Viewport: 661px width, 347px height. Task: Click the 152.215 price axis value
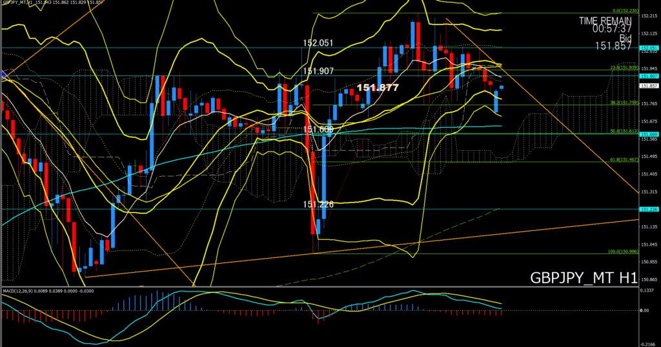click(x=649, y=16)
